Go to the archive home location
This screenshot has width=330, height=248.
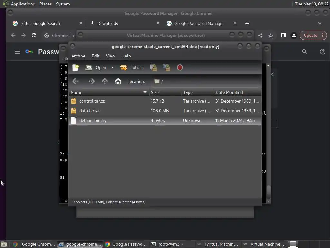(118, 81)
